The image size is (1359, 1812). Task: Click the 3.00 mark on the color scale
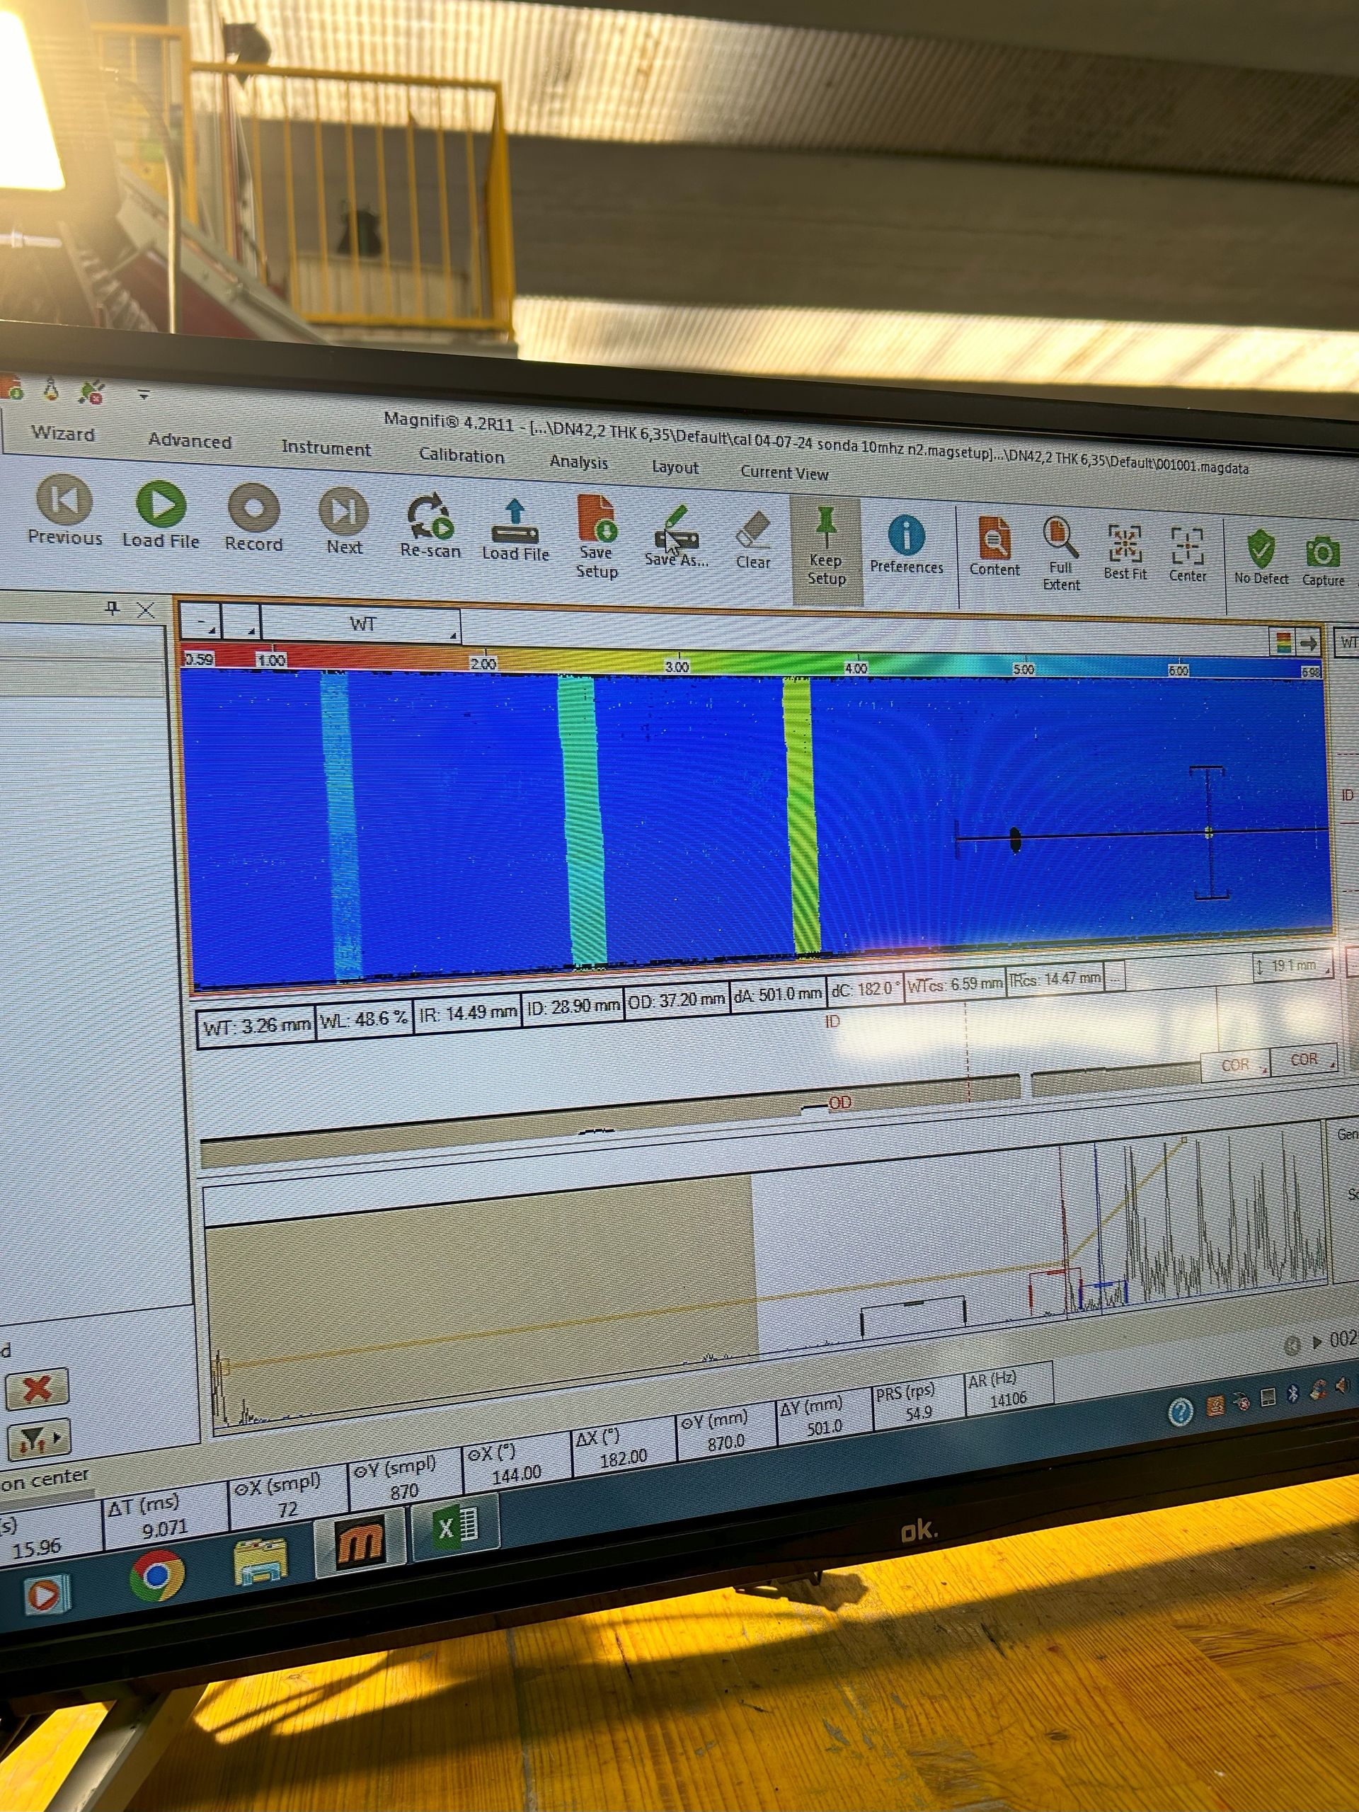click(677, 667)
